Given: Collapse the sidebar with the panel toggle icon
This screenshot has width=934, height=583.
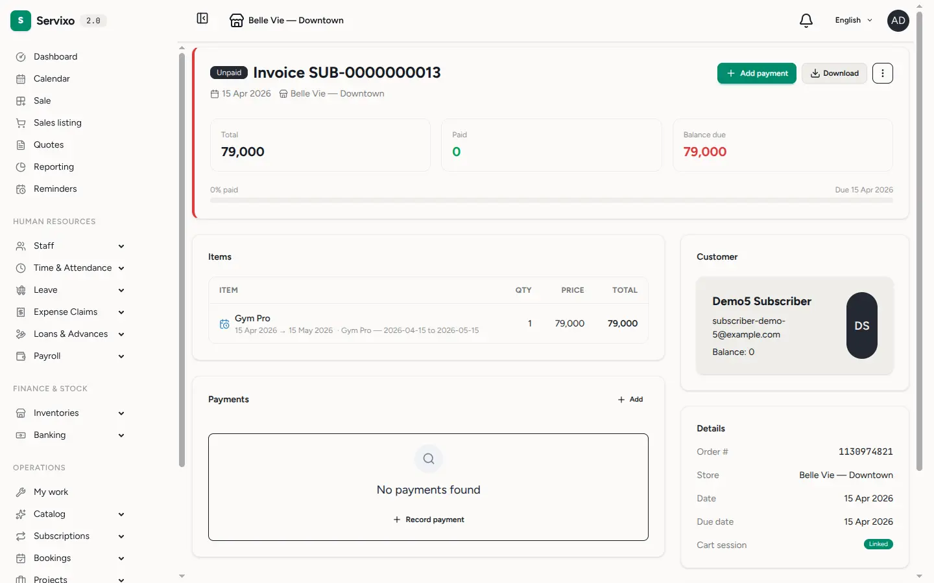Looking at the screenshot, I should [202, 19].
